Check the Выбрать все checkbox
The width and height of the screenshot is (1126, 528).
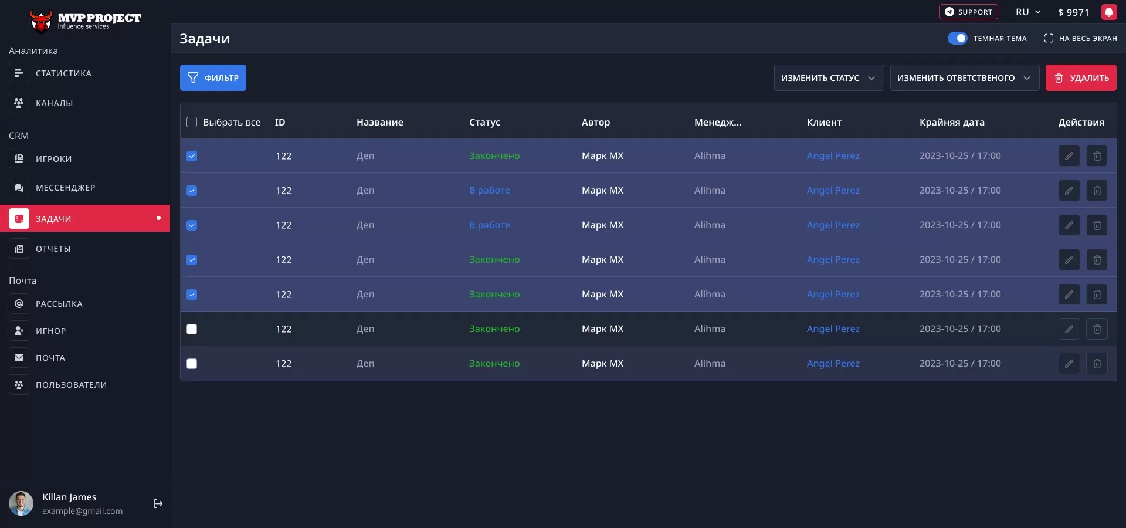click(x=191, y=122)
